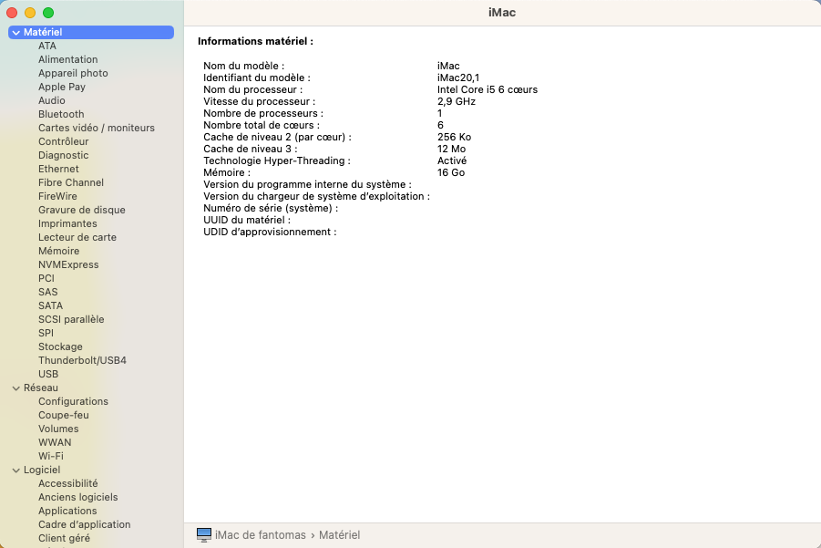821x548 pixels.
Task: Click the Informations matériel heading
Action: 255,41
